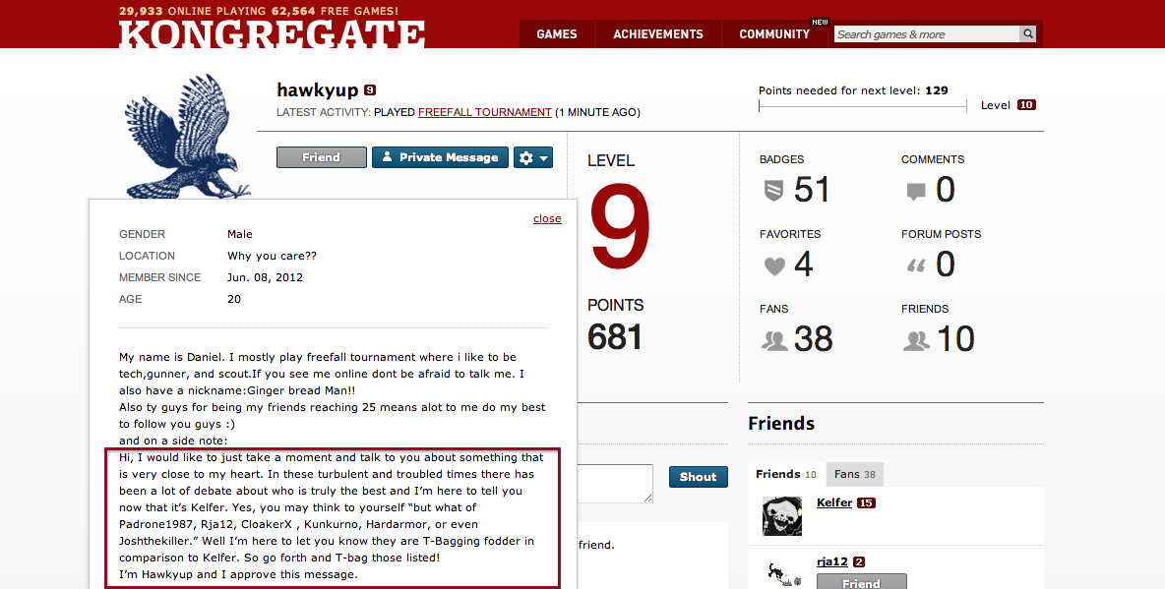The width and height of the screenshot is (1165, 589).
Task: Switch to the Fans tab
Action: click(854, 474)
